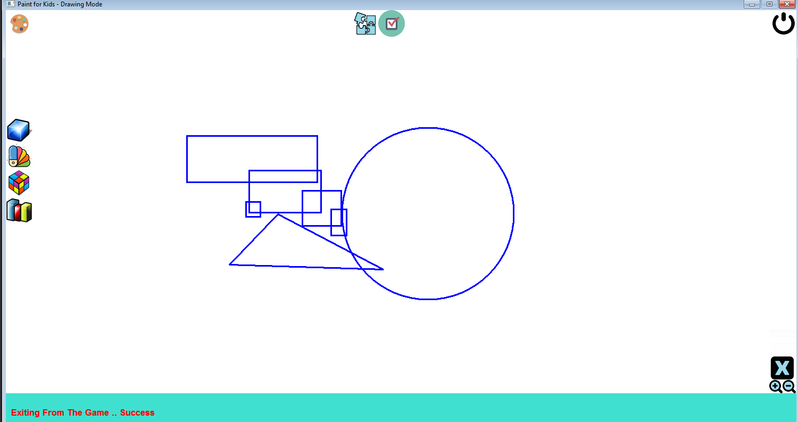The width and height of the screenshot is (798, 422).
Task: Select the large blue circle outline
Action: [514, 213]
